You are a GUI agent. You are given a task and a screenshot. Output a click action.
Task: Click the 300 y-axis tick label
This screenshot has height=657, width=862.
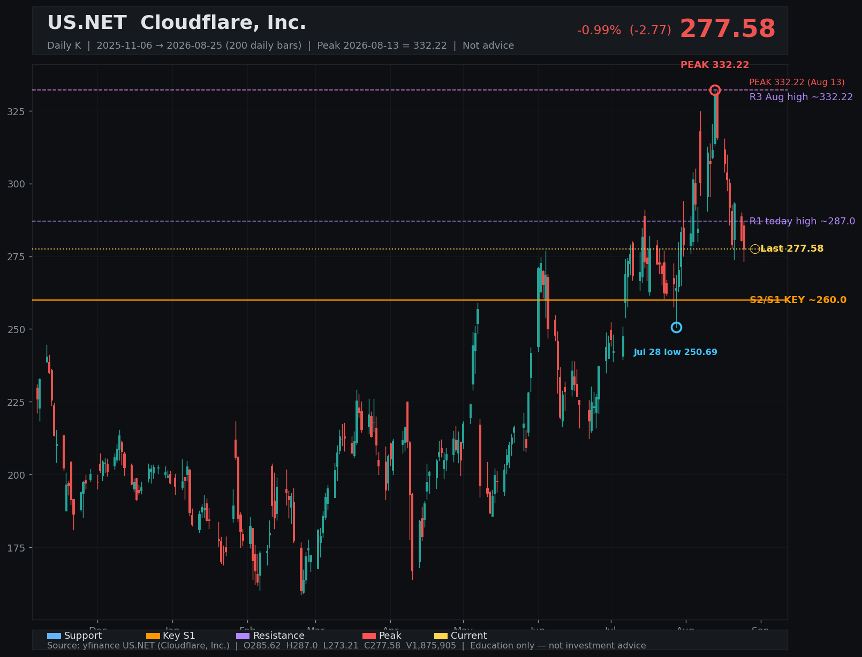16,184
